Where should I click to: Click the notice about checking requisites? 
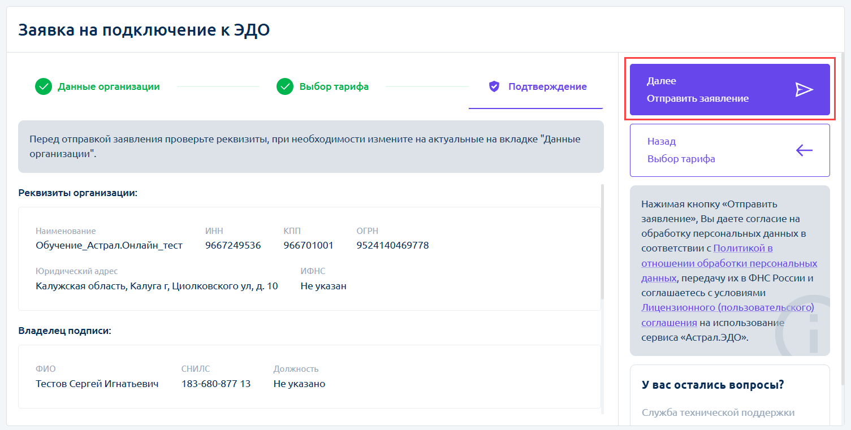(311, 146)
